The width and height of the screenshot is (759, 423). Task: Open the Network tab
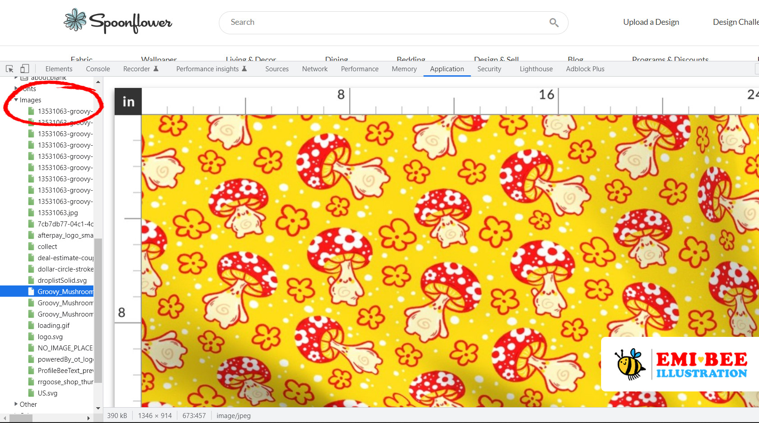315,69
